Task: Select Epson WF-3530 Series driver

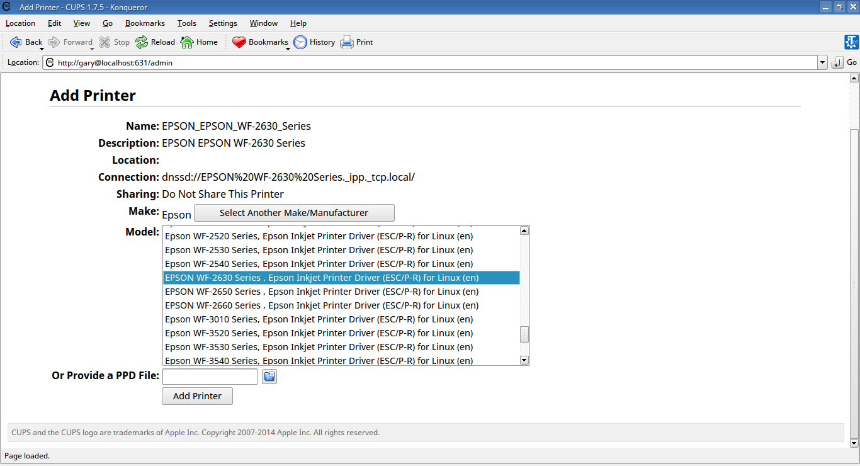Action: pyautogui.click(x=341, y=347)
